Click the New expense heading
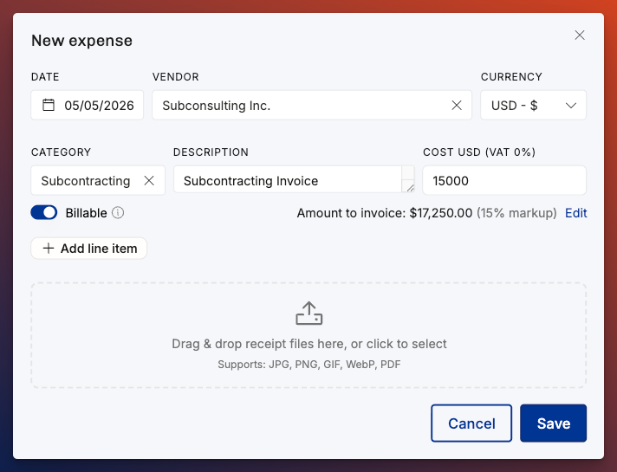 pos(81,41)
